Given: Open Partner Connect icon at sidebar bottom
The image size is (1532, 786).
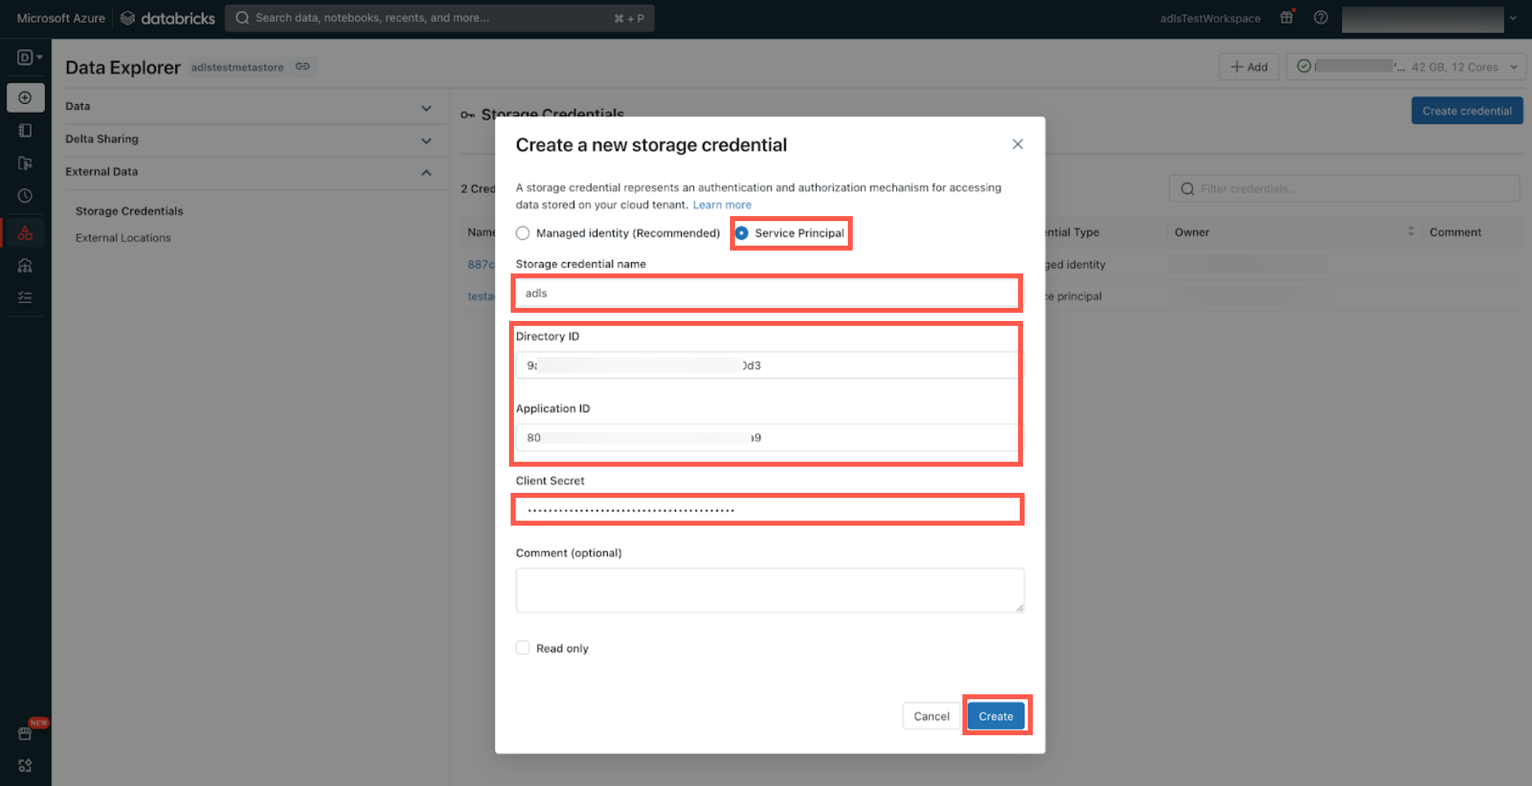Looking at the screenshot, I should click(x=25, y=766).
